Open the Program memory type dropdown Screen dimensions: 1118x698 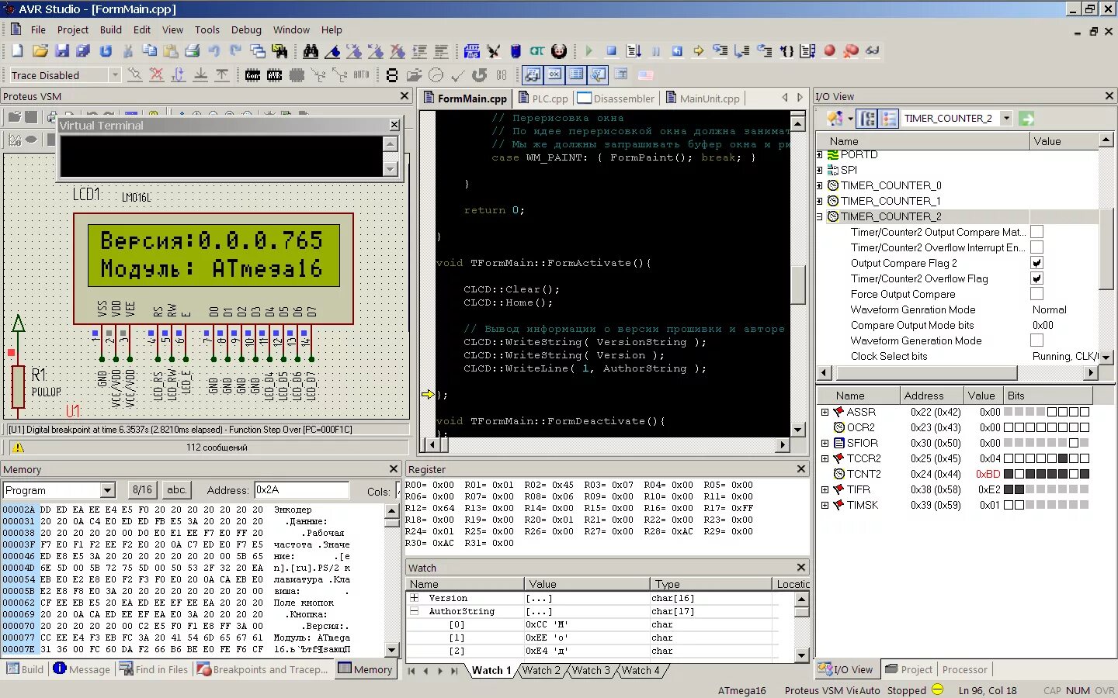point(108,490)
